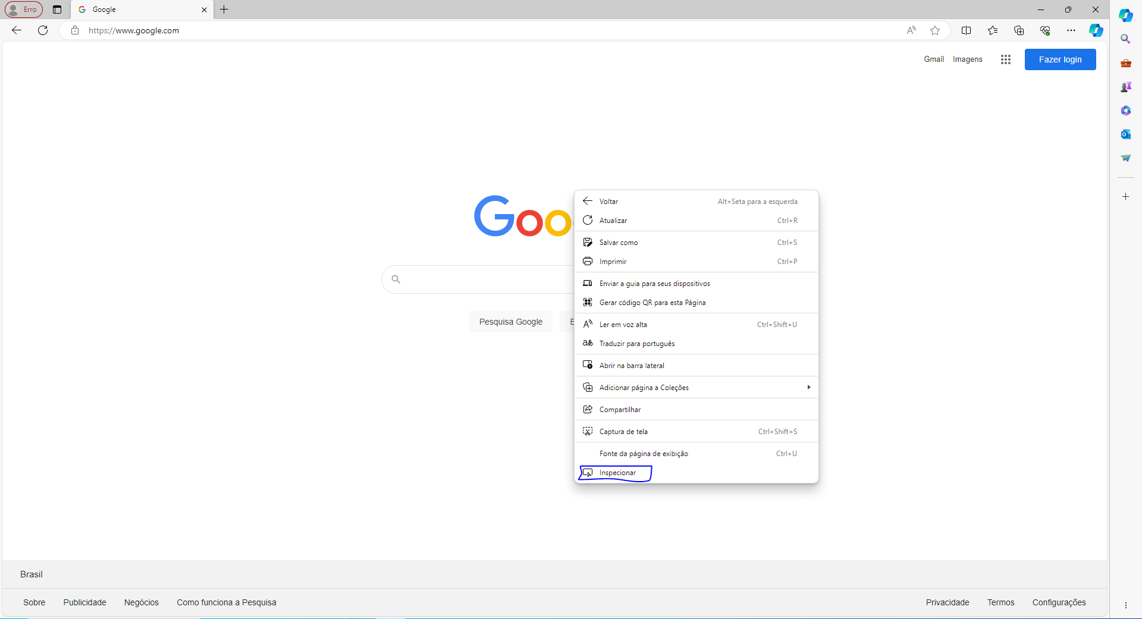Open Configurações in the footer
Viewport: 1142px width, 619px height.
tap(1059, 602)
